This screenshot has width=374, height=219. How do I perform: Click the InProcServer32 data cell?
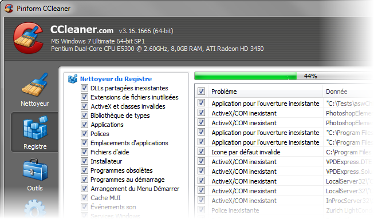pos(348,201)
